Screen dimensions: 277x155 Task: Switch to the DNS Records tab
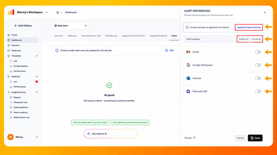tap(111, 36)
